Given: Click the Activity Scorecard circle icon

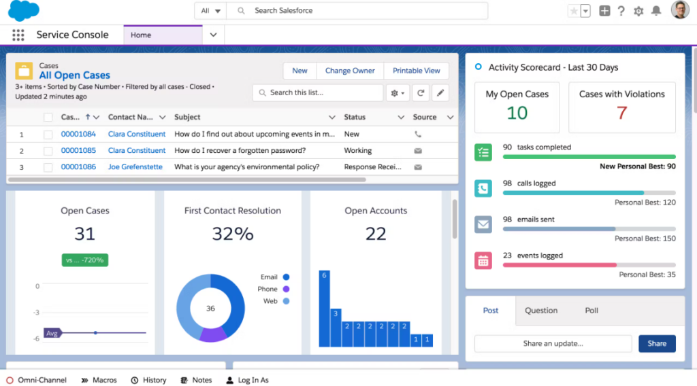Looking at the screenshot, I should [x=479, y=67].
